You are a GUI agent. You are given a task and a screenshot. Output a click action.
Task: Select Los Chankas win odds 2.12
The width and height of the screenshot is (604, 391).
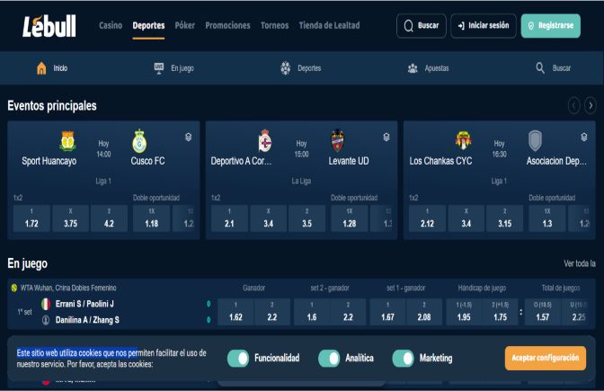tap(428, 218)
